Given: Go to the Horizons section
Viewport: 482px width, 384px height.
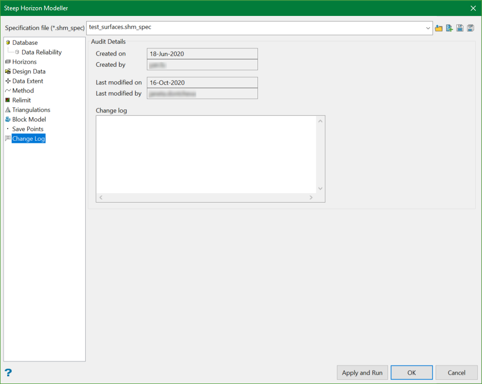Looking at the screenshot, I should 24,62.
